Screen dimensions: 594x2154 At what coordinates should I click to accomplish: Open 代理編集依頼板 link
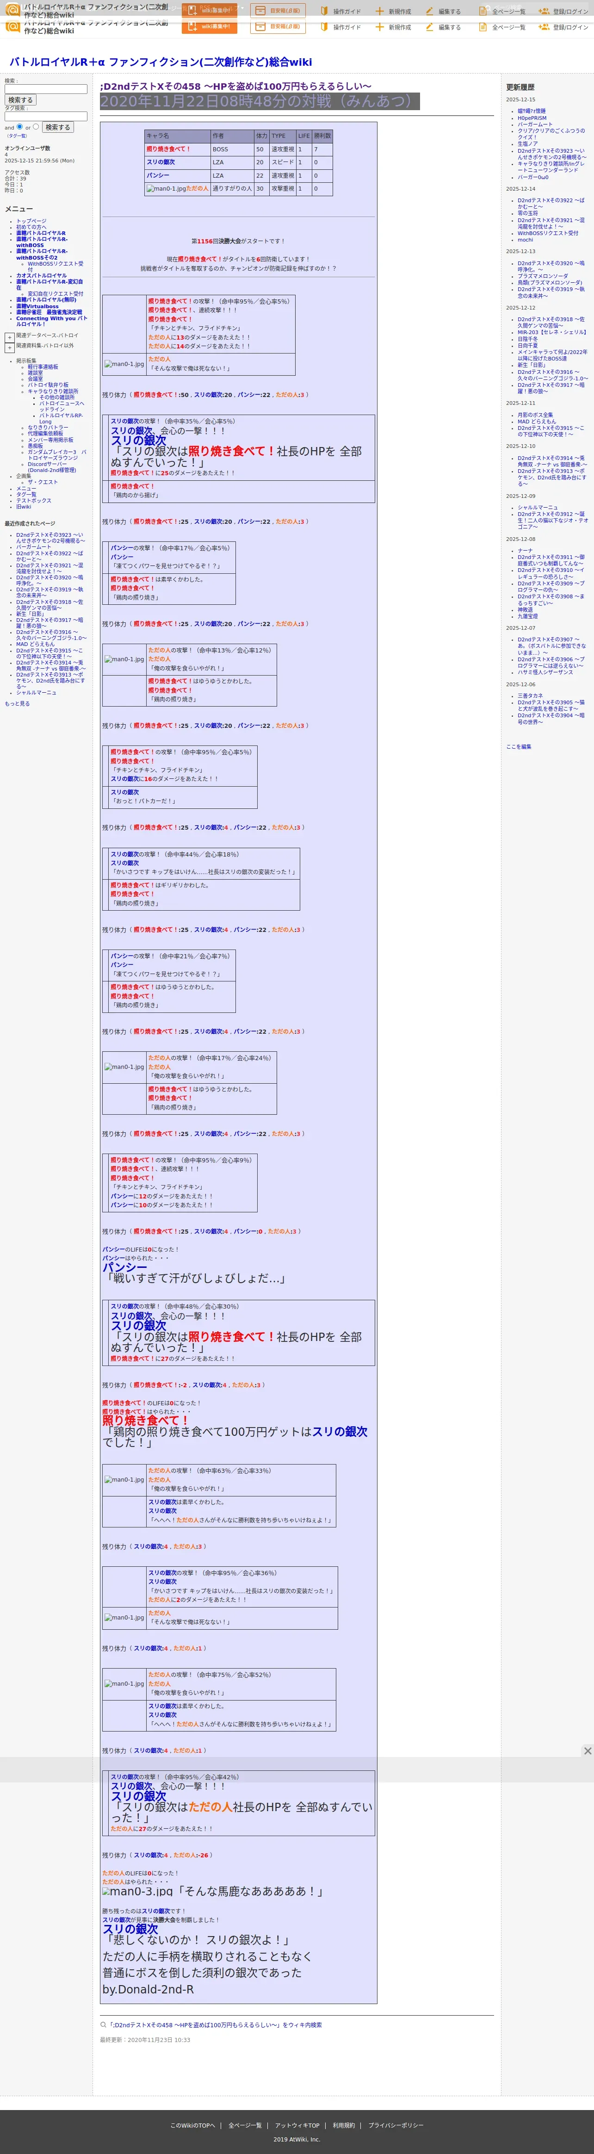tap(45, 433)
